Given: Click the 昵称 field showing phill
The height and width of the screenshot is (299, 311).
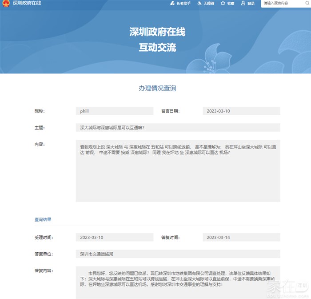Looking at the screenshot, I should click(115, 111).
